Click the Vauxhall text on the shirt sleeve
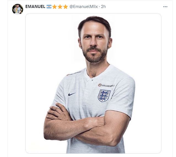This screenshot has width=176, height=157. pos(74,74)
